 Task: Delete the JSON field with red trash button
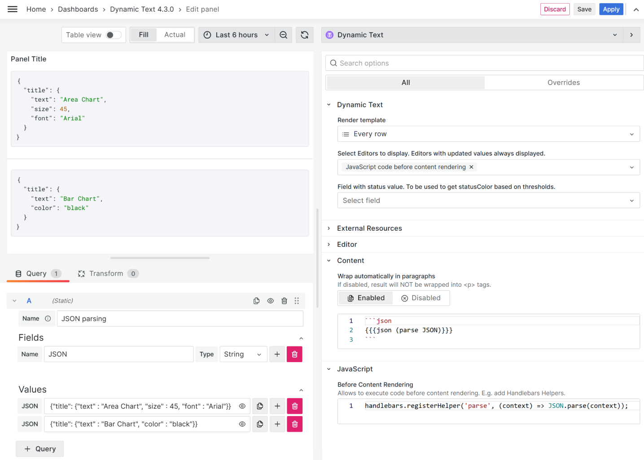(x=294, y=354)
